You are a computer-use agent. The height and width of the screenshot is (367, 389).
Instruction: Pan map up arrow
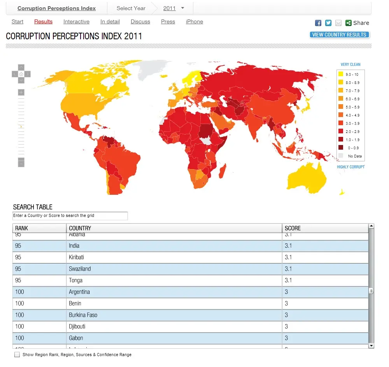[x=21, y=67]
